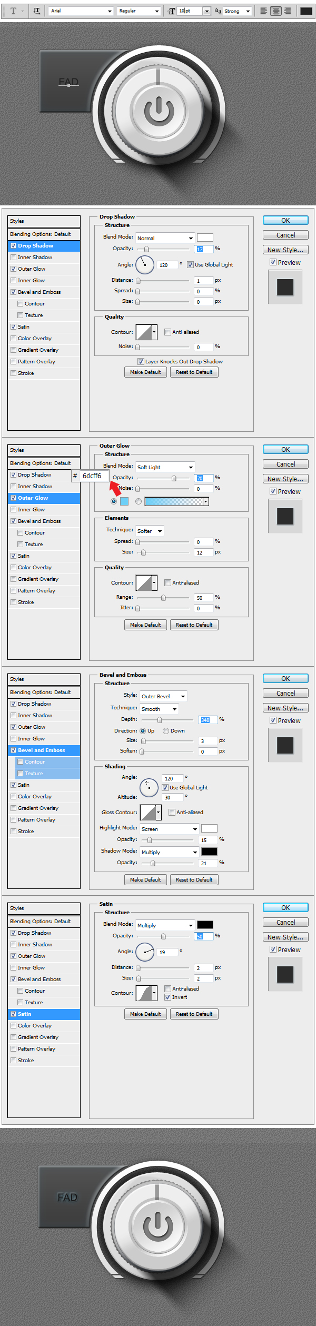Open the font size dropdown arrow
The width and height of the screenshot is (316, 1326).
tap(206, 11)
